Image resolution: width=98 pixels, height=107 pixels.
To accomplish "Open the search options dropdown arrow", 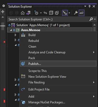I will click(x=95, y=19).
